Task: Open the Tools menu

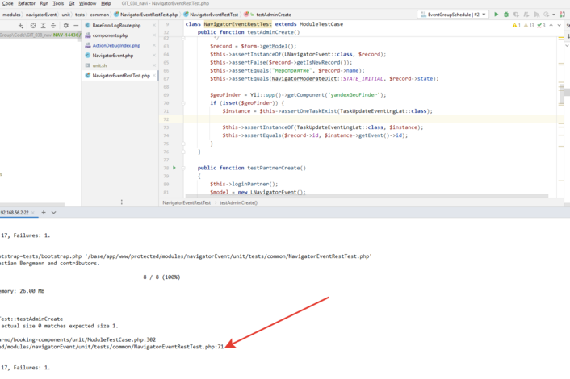Action: click(x=58, y=3)
